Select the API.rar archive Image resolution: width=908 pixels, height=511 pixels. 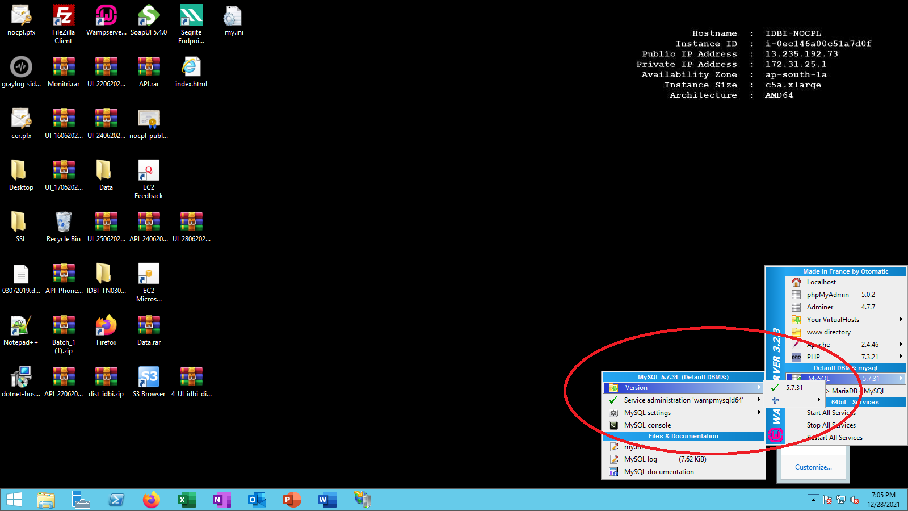click(149, 72)
